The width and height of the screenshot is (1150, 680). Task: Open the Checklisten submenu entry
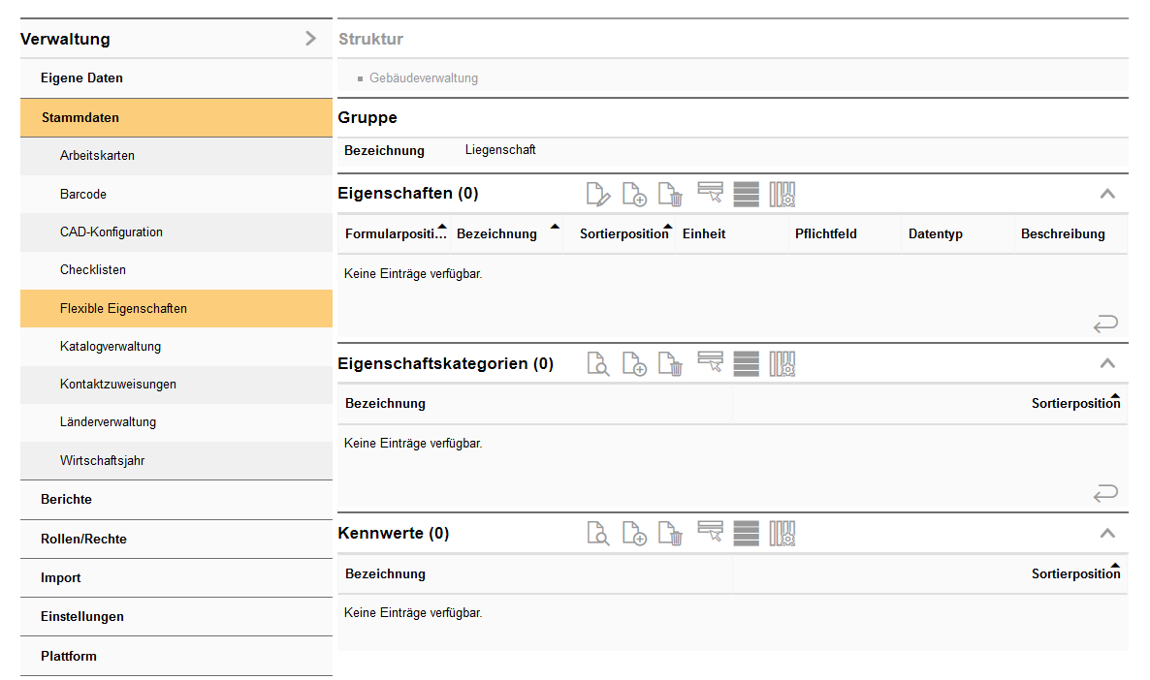pyautogui.click(x=93, y=270)
